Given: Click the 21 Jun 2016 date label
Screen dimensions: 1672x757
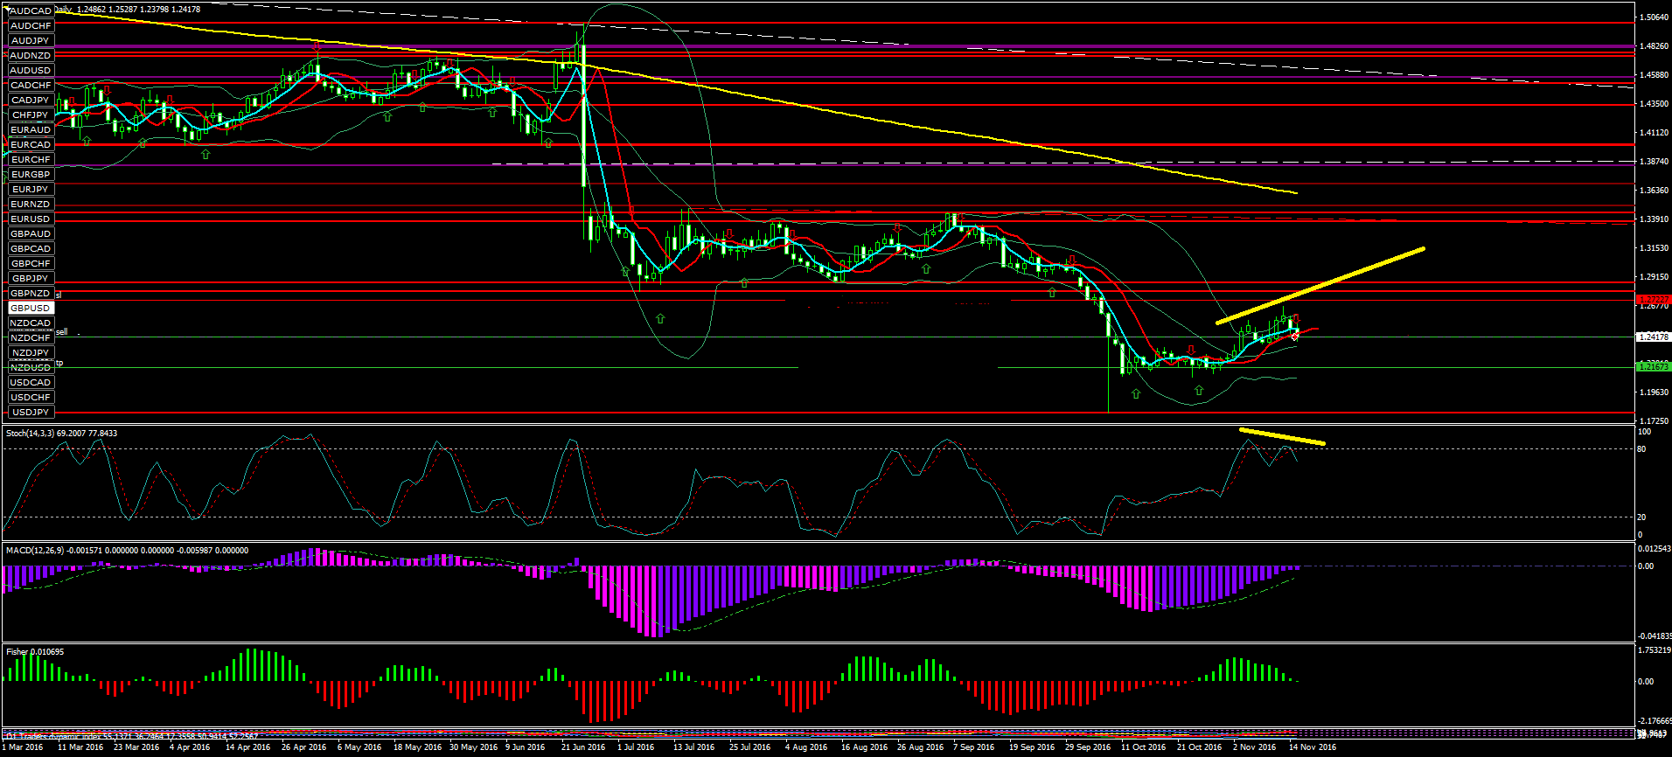Looking at the screenshot, I should pos(583,747).
